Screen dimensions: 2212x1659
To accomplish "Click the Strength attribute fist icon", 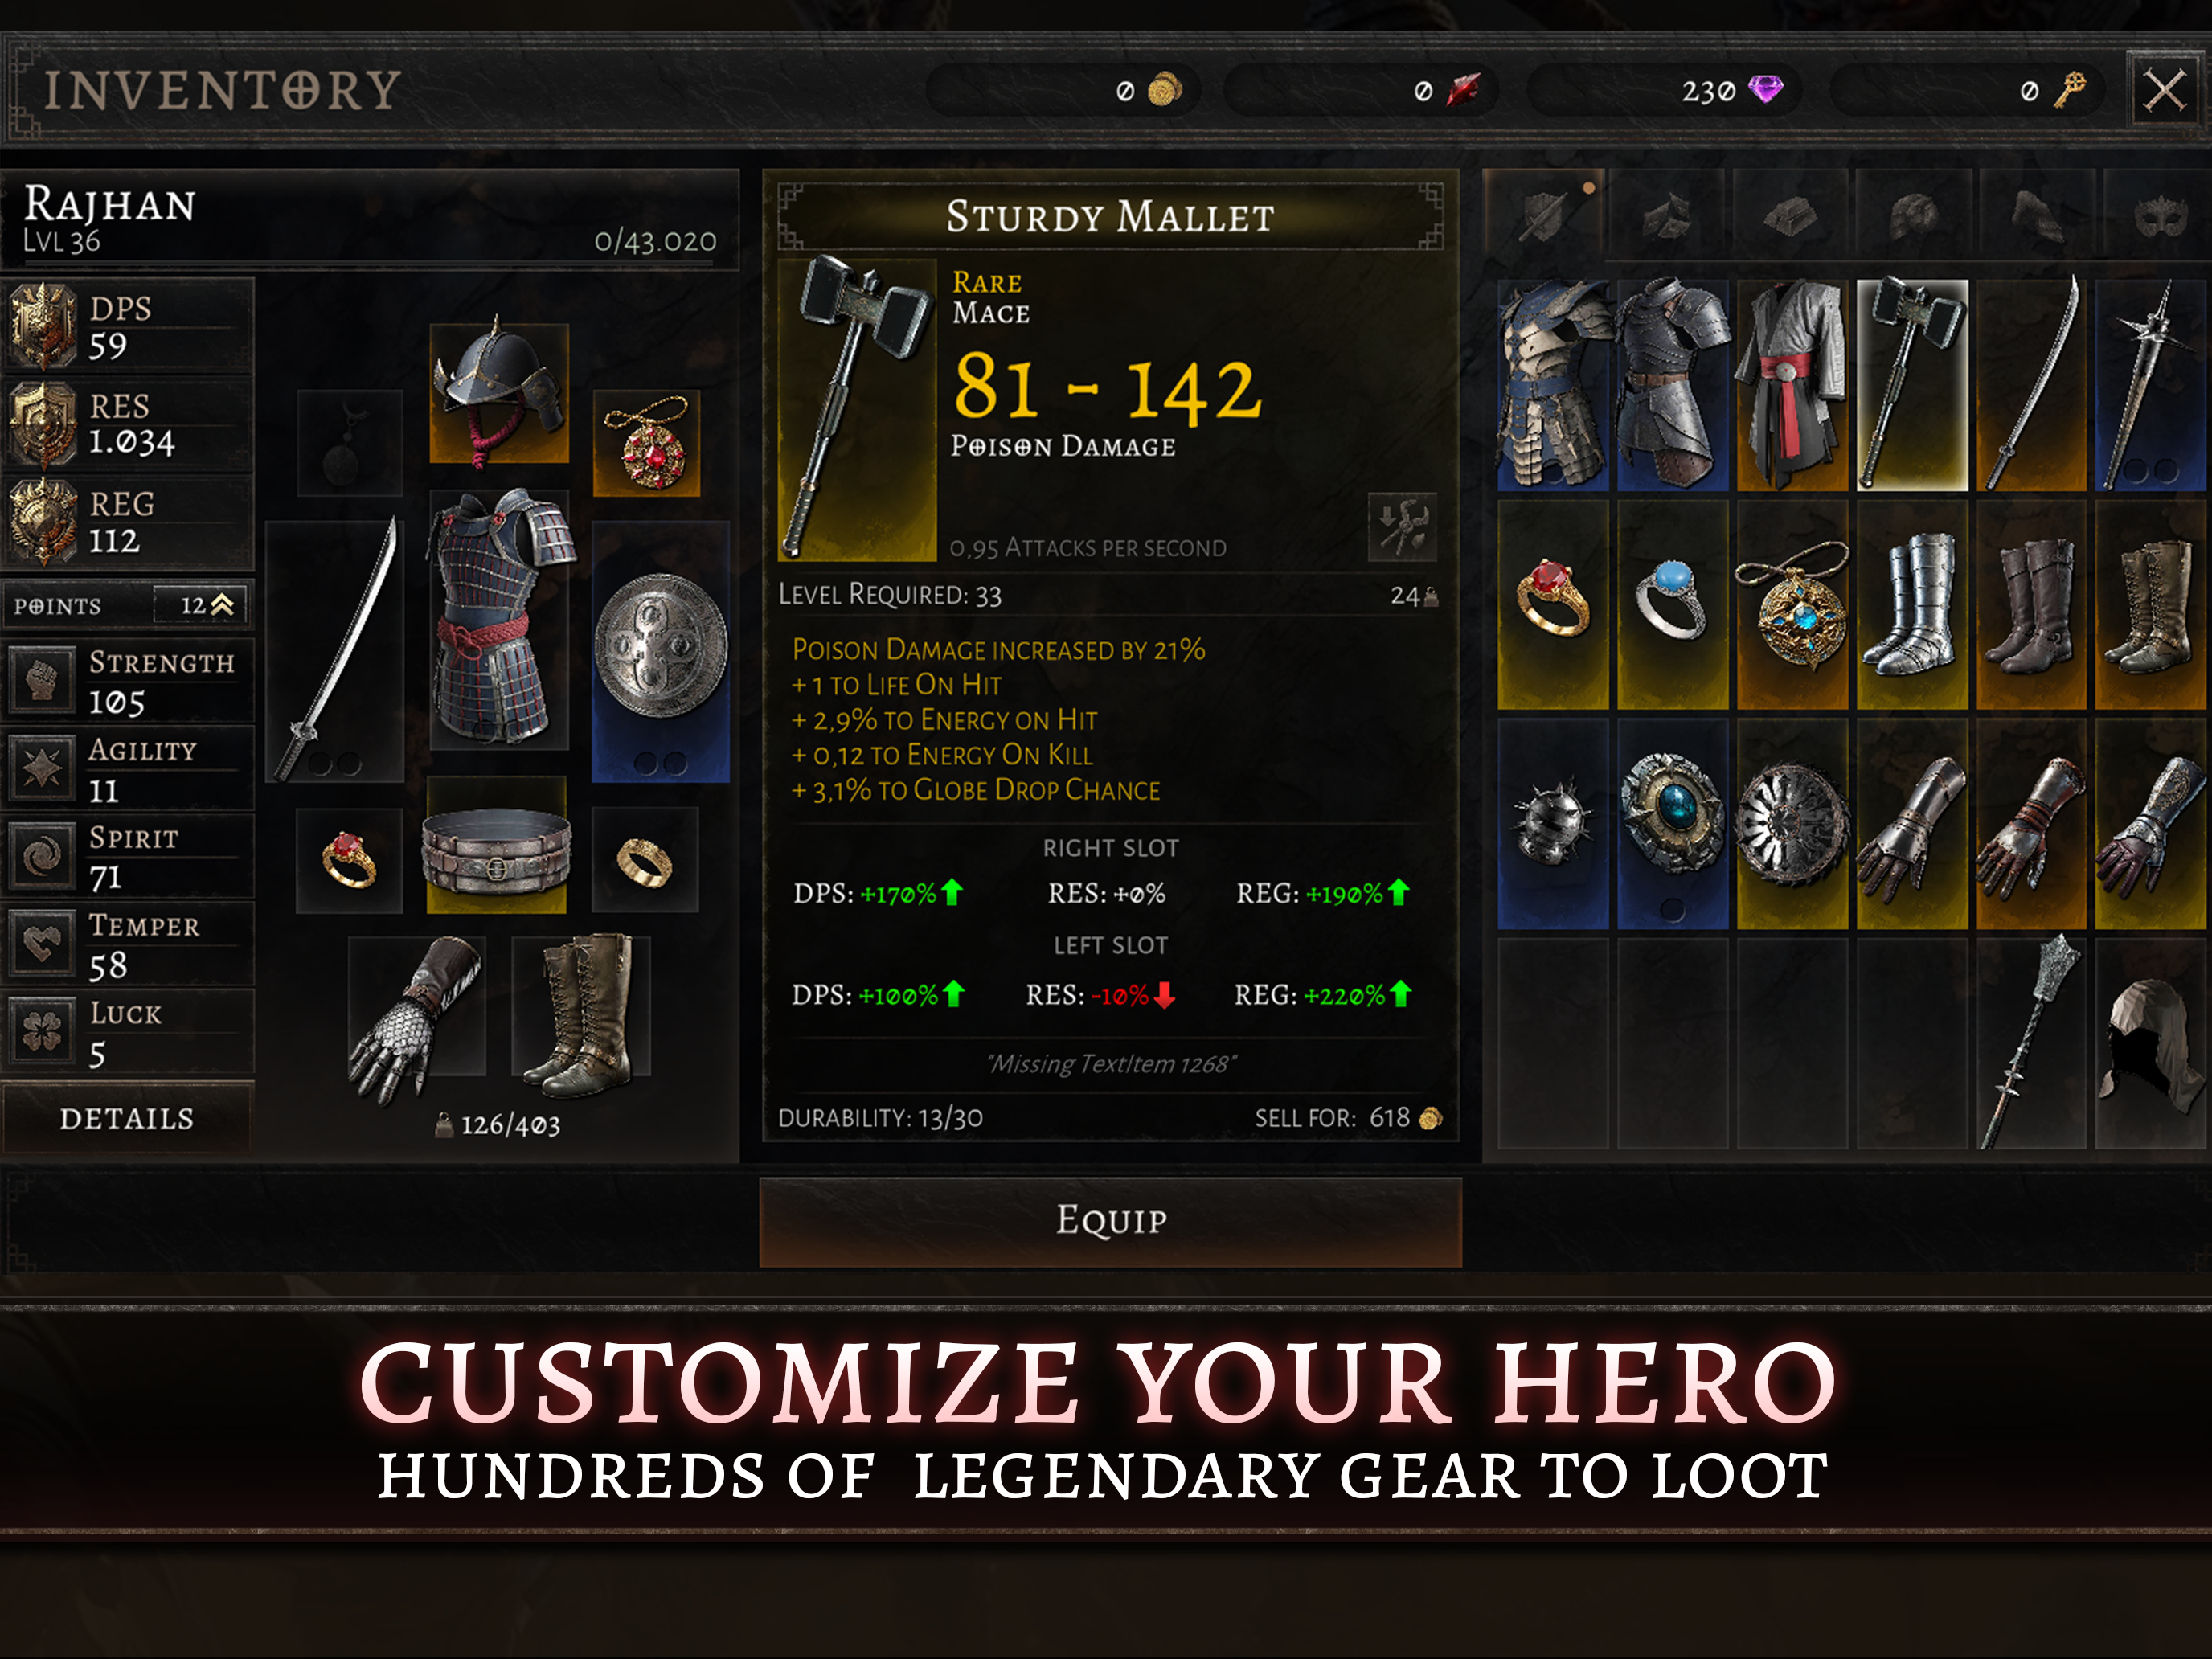I will click(x=42, y=681).
